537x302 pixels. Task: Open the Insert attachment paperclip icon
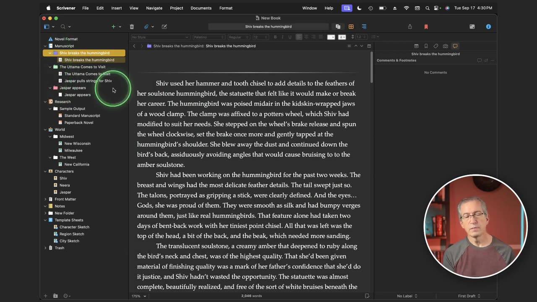click(146, 26)
